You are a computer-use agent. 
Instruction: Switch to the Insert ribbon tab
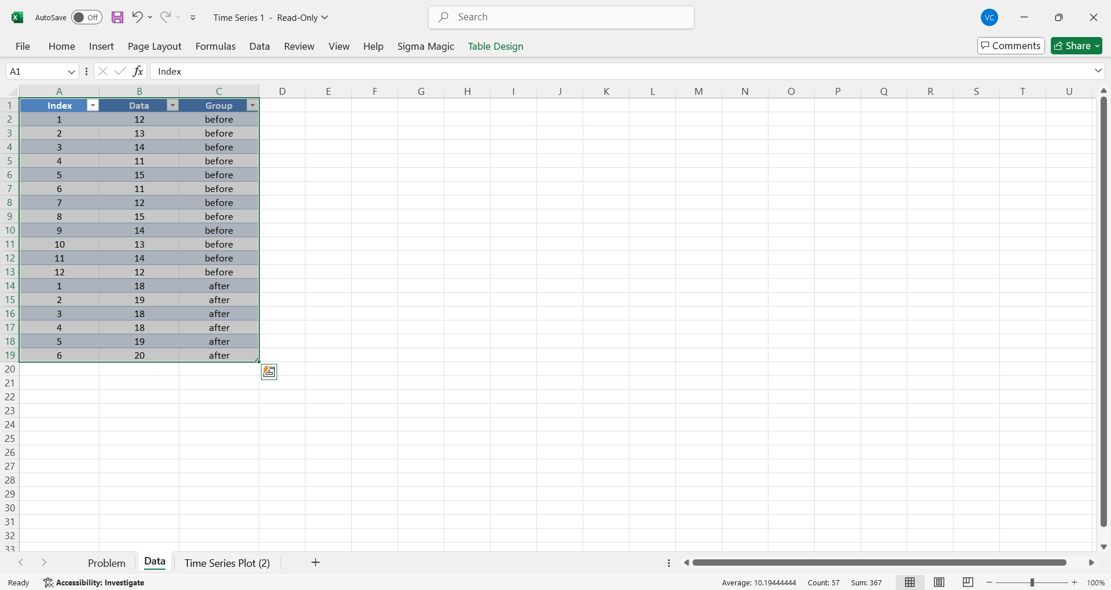(x=101, y=46)
